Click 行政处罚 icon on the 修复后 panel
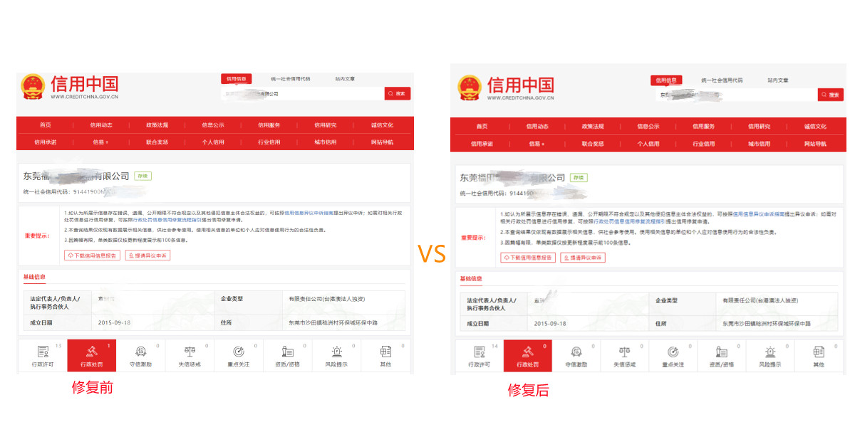 click(529, 352)
